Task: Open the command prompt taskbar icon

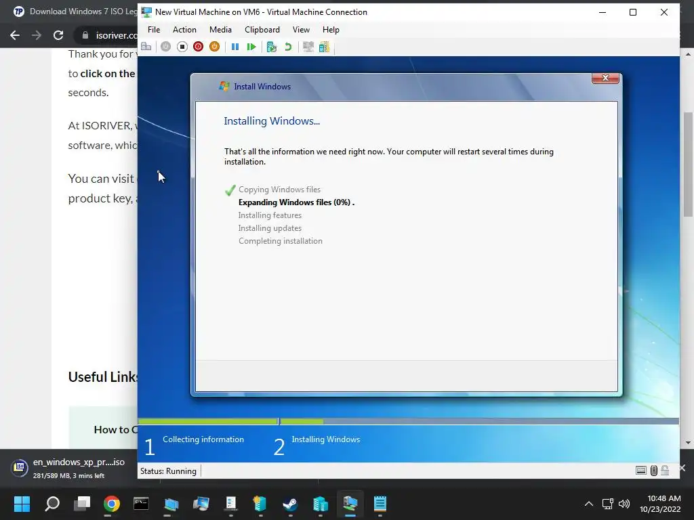Action: 141,504
